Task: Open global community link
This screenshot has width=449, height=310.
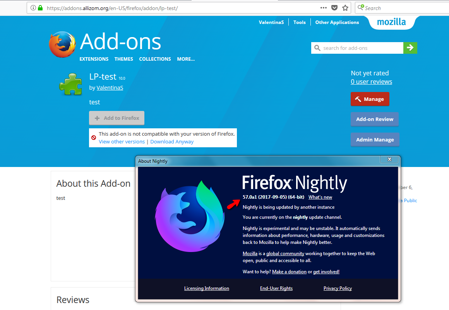Action: [x=285, y=254]
